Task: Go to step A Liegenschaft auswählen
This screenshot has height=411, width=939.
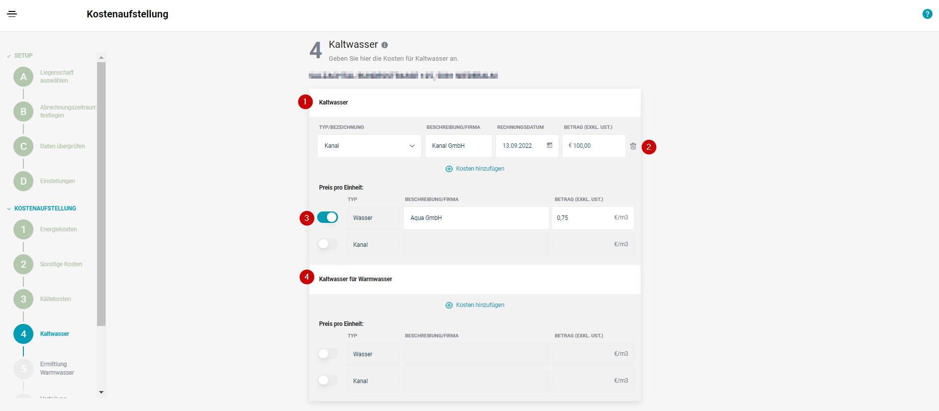Action: pos(23,77)
